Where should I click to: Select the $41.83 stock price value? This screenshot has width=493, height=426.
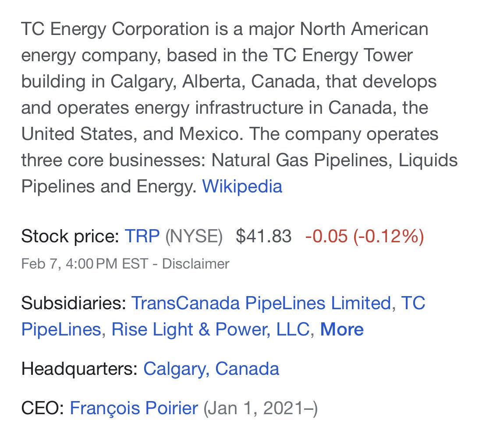point(263,236)
